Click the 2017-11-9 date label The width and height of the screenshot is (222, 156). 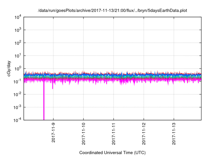coord(53,133)
